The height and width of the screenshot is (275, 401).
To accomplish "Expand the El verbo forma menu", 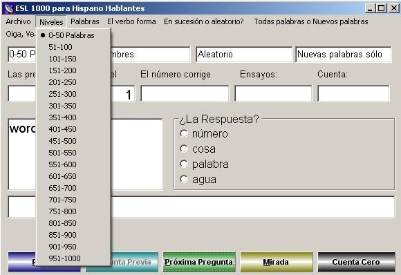I will point(131,21).
